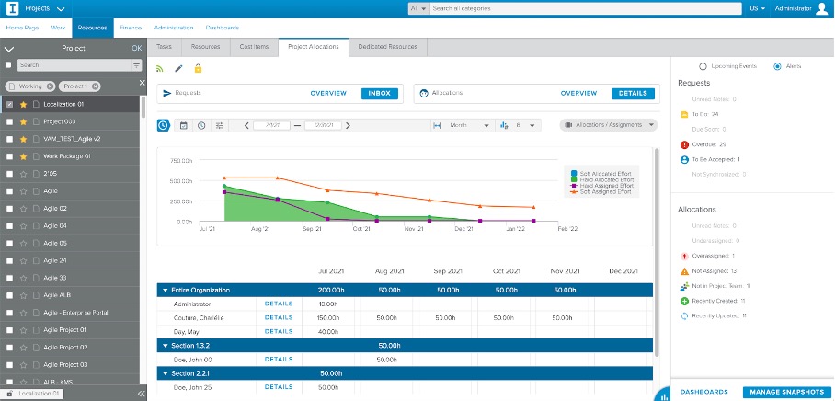This screenshot has height=401, width=835.
Task: Collapse the Entire Organization group
Action: point(165,290)
